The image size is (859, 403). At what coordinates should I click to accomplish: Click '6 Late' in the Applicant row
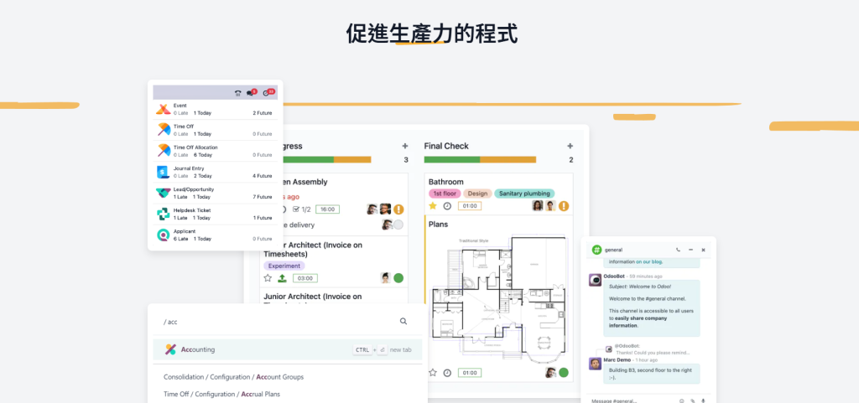(x=181, y=239)
